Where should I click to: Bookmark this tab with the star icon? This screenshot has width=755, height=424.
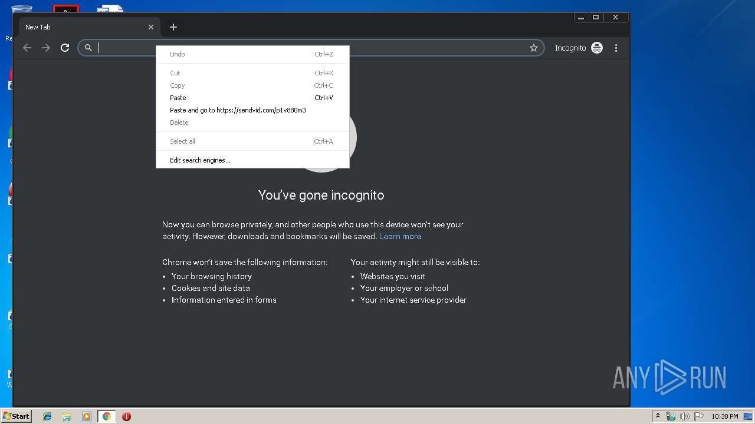[x=534, y=48]
